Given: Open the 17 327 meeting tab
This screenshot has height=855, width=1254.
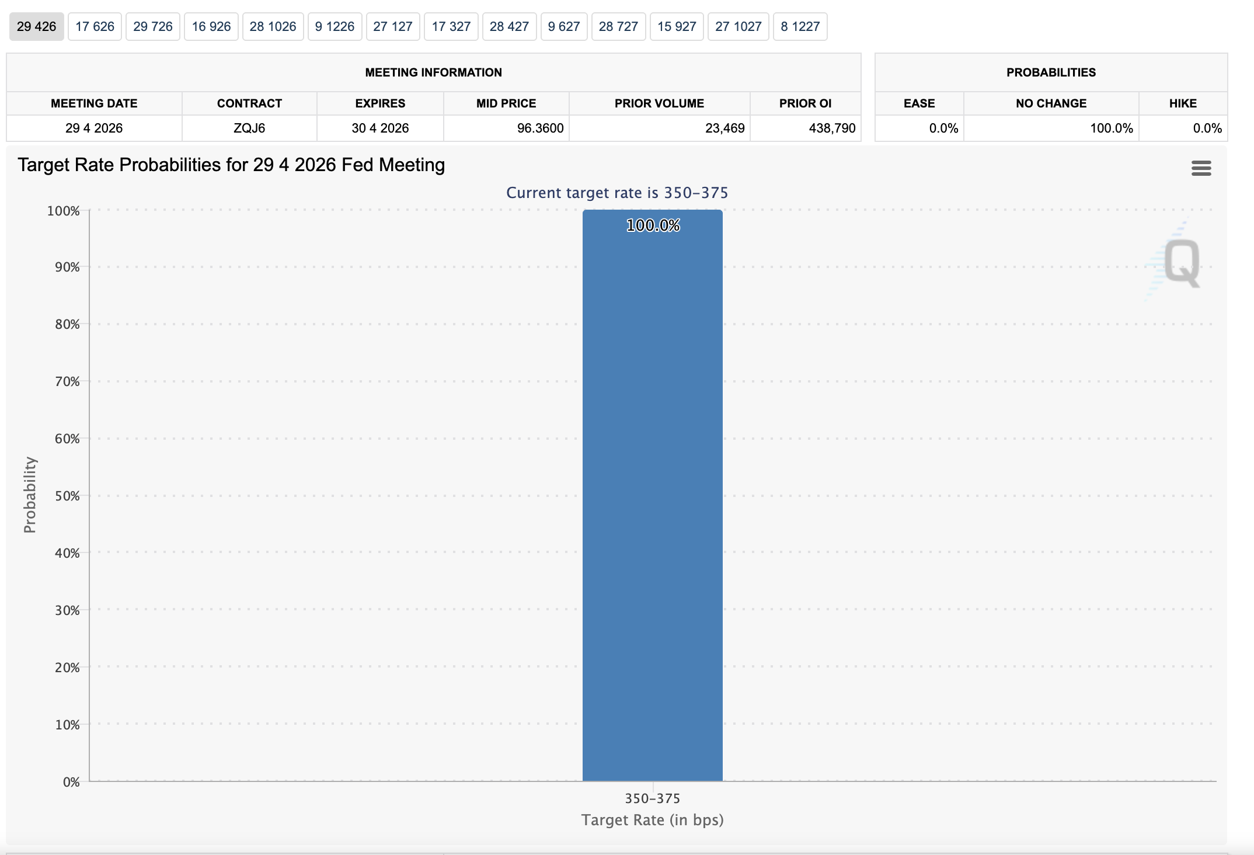Looking at the screenshot, I should tap(451, 27).
